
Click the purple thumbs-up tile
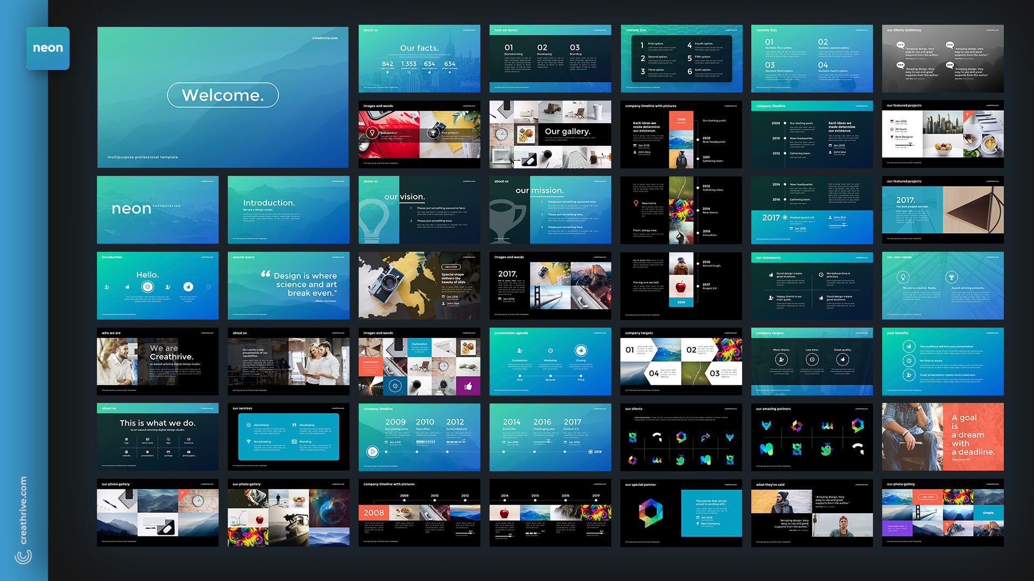(468, 386)
